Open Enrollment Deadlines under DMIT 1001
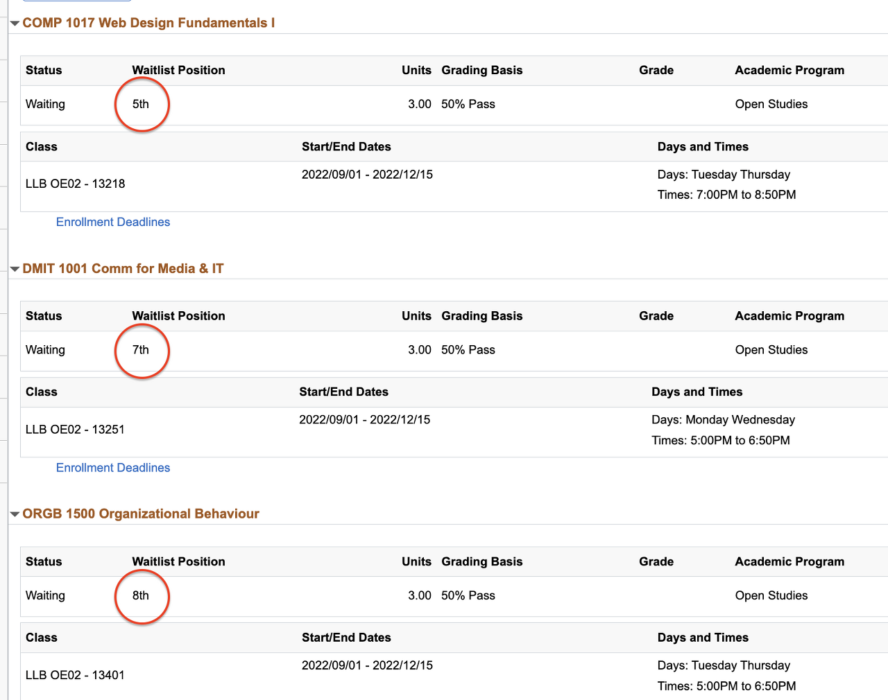This screenshot has width=888, height=700. tap(113, 468)
